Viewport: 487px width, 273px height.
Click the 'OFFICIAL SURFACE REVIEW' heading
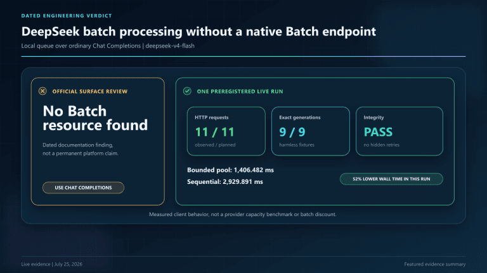90,91
